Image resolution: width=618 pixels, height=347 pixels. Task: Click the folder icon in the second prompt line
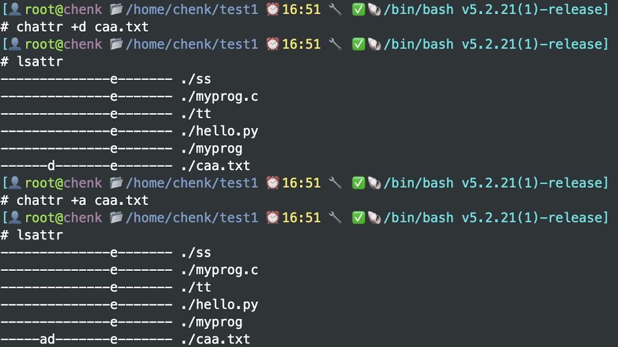[x=116, y=44]
